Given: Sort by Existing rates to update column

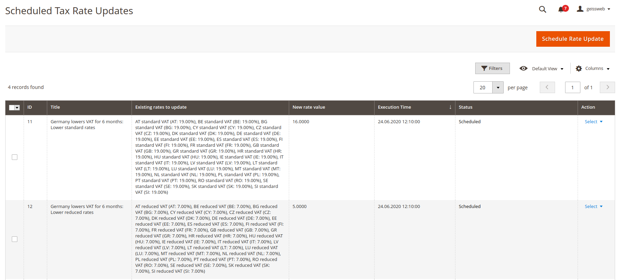Looking at the screenshot, I should pos(210,107).
